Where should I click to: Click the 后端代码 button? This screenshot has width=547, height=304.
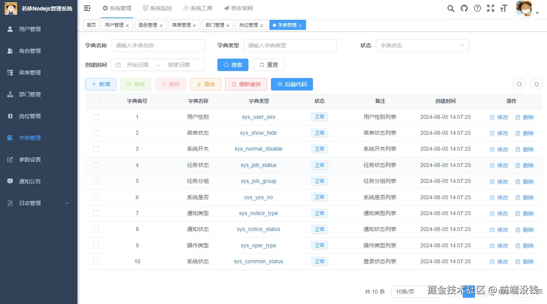click(x=292, y=84)
